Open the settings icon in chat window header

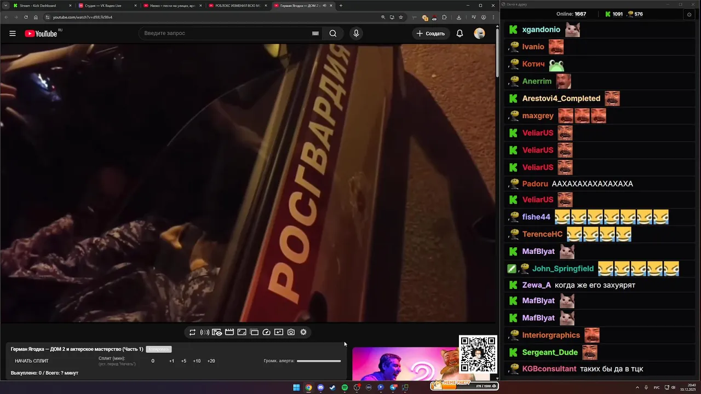click(x=689, y=14)
